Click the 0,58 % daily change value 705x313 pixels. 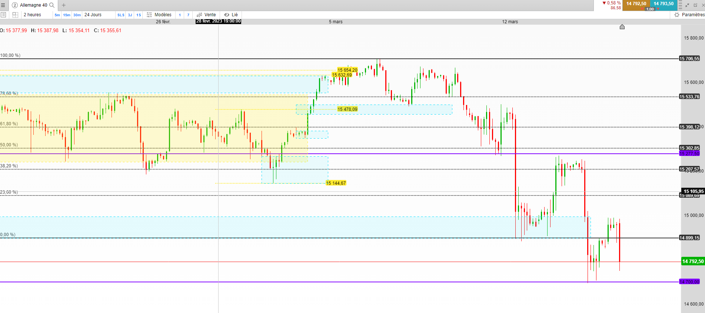pyautogui.click(x=614, y=3)
